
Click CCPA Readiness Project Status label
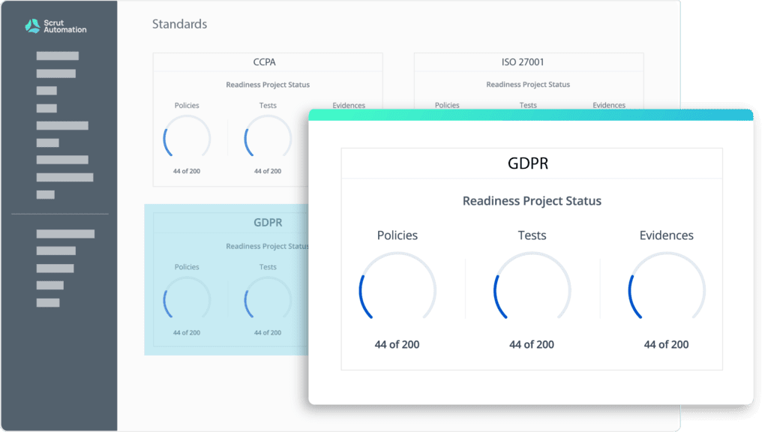(x=268, y=85)
